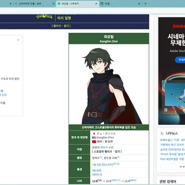Open the fourth 나무뉴스 headline

tap(172, 154)
